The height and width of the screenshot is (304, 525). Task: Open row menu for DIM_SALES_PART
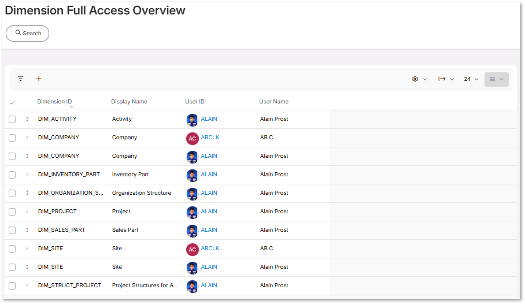pyautogui.click(x=27, y=229)
